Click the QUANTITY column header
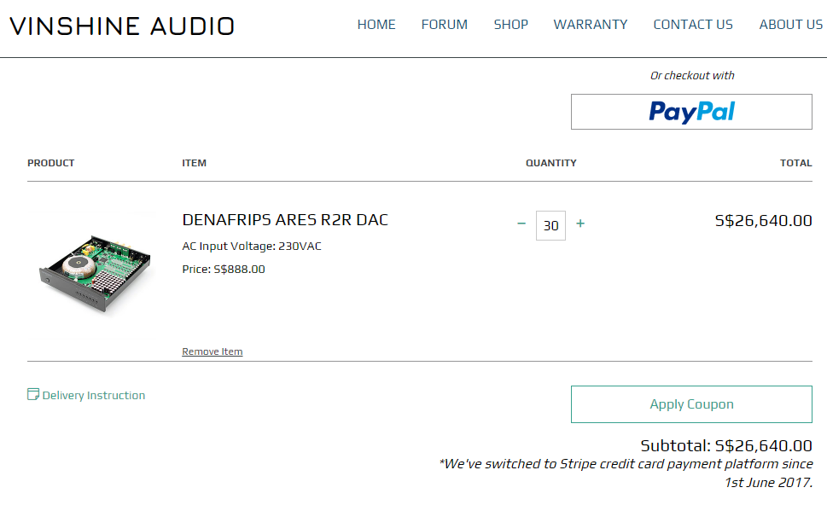Image resolution: width=827 pixels, height=505 pixels. 551,164
